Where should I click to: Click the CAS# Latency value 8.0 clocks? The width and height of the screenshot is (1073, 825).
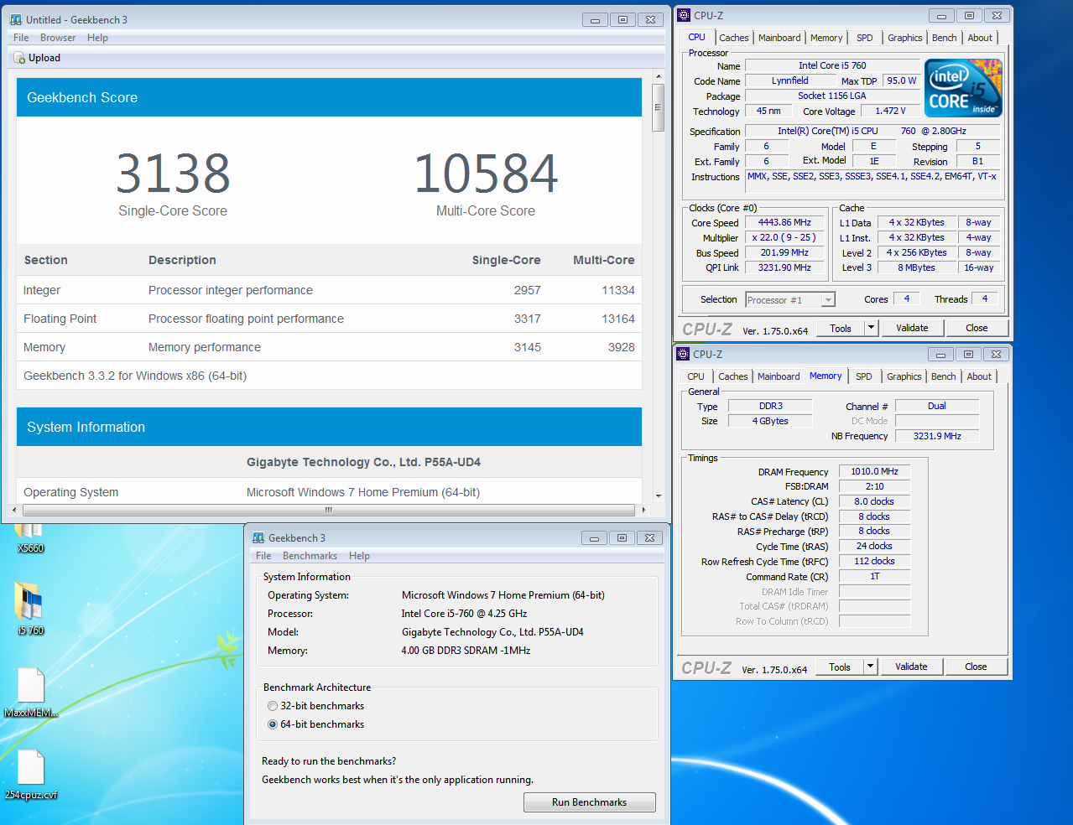tap(874, 501)
